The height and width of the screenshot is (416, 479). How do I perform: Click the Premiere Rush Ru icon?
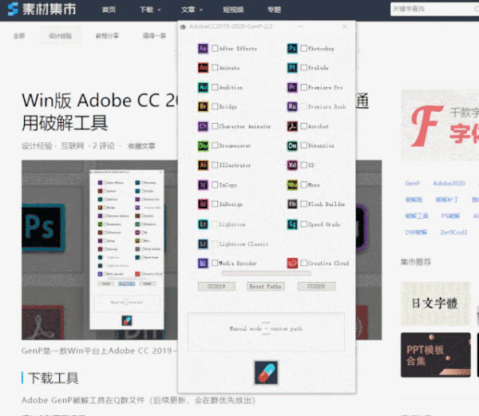tap(292, 107)
